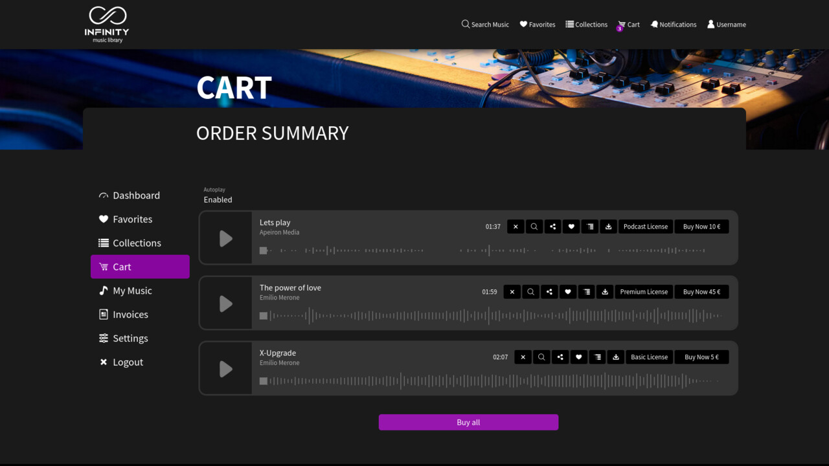Share the Lets play track
Viewport: 829px width, 466px height.
pos(552,227)
